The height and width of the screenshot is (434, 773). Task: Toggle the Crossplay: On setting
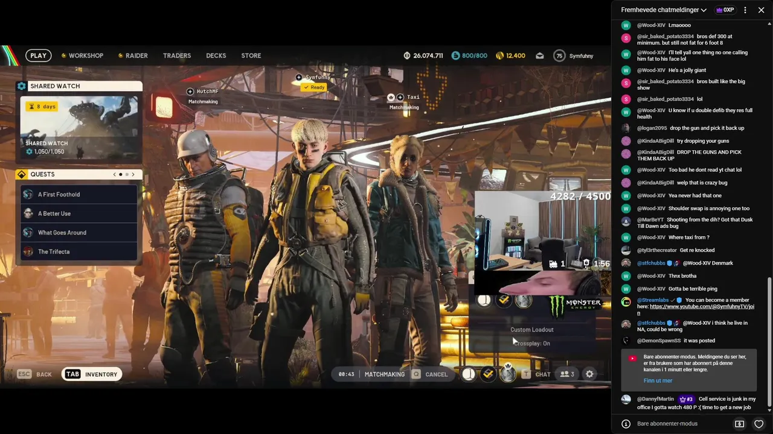tap(532, 344)
